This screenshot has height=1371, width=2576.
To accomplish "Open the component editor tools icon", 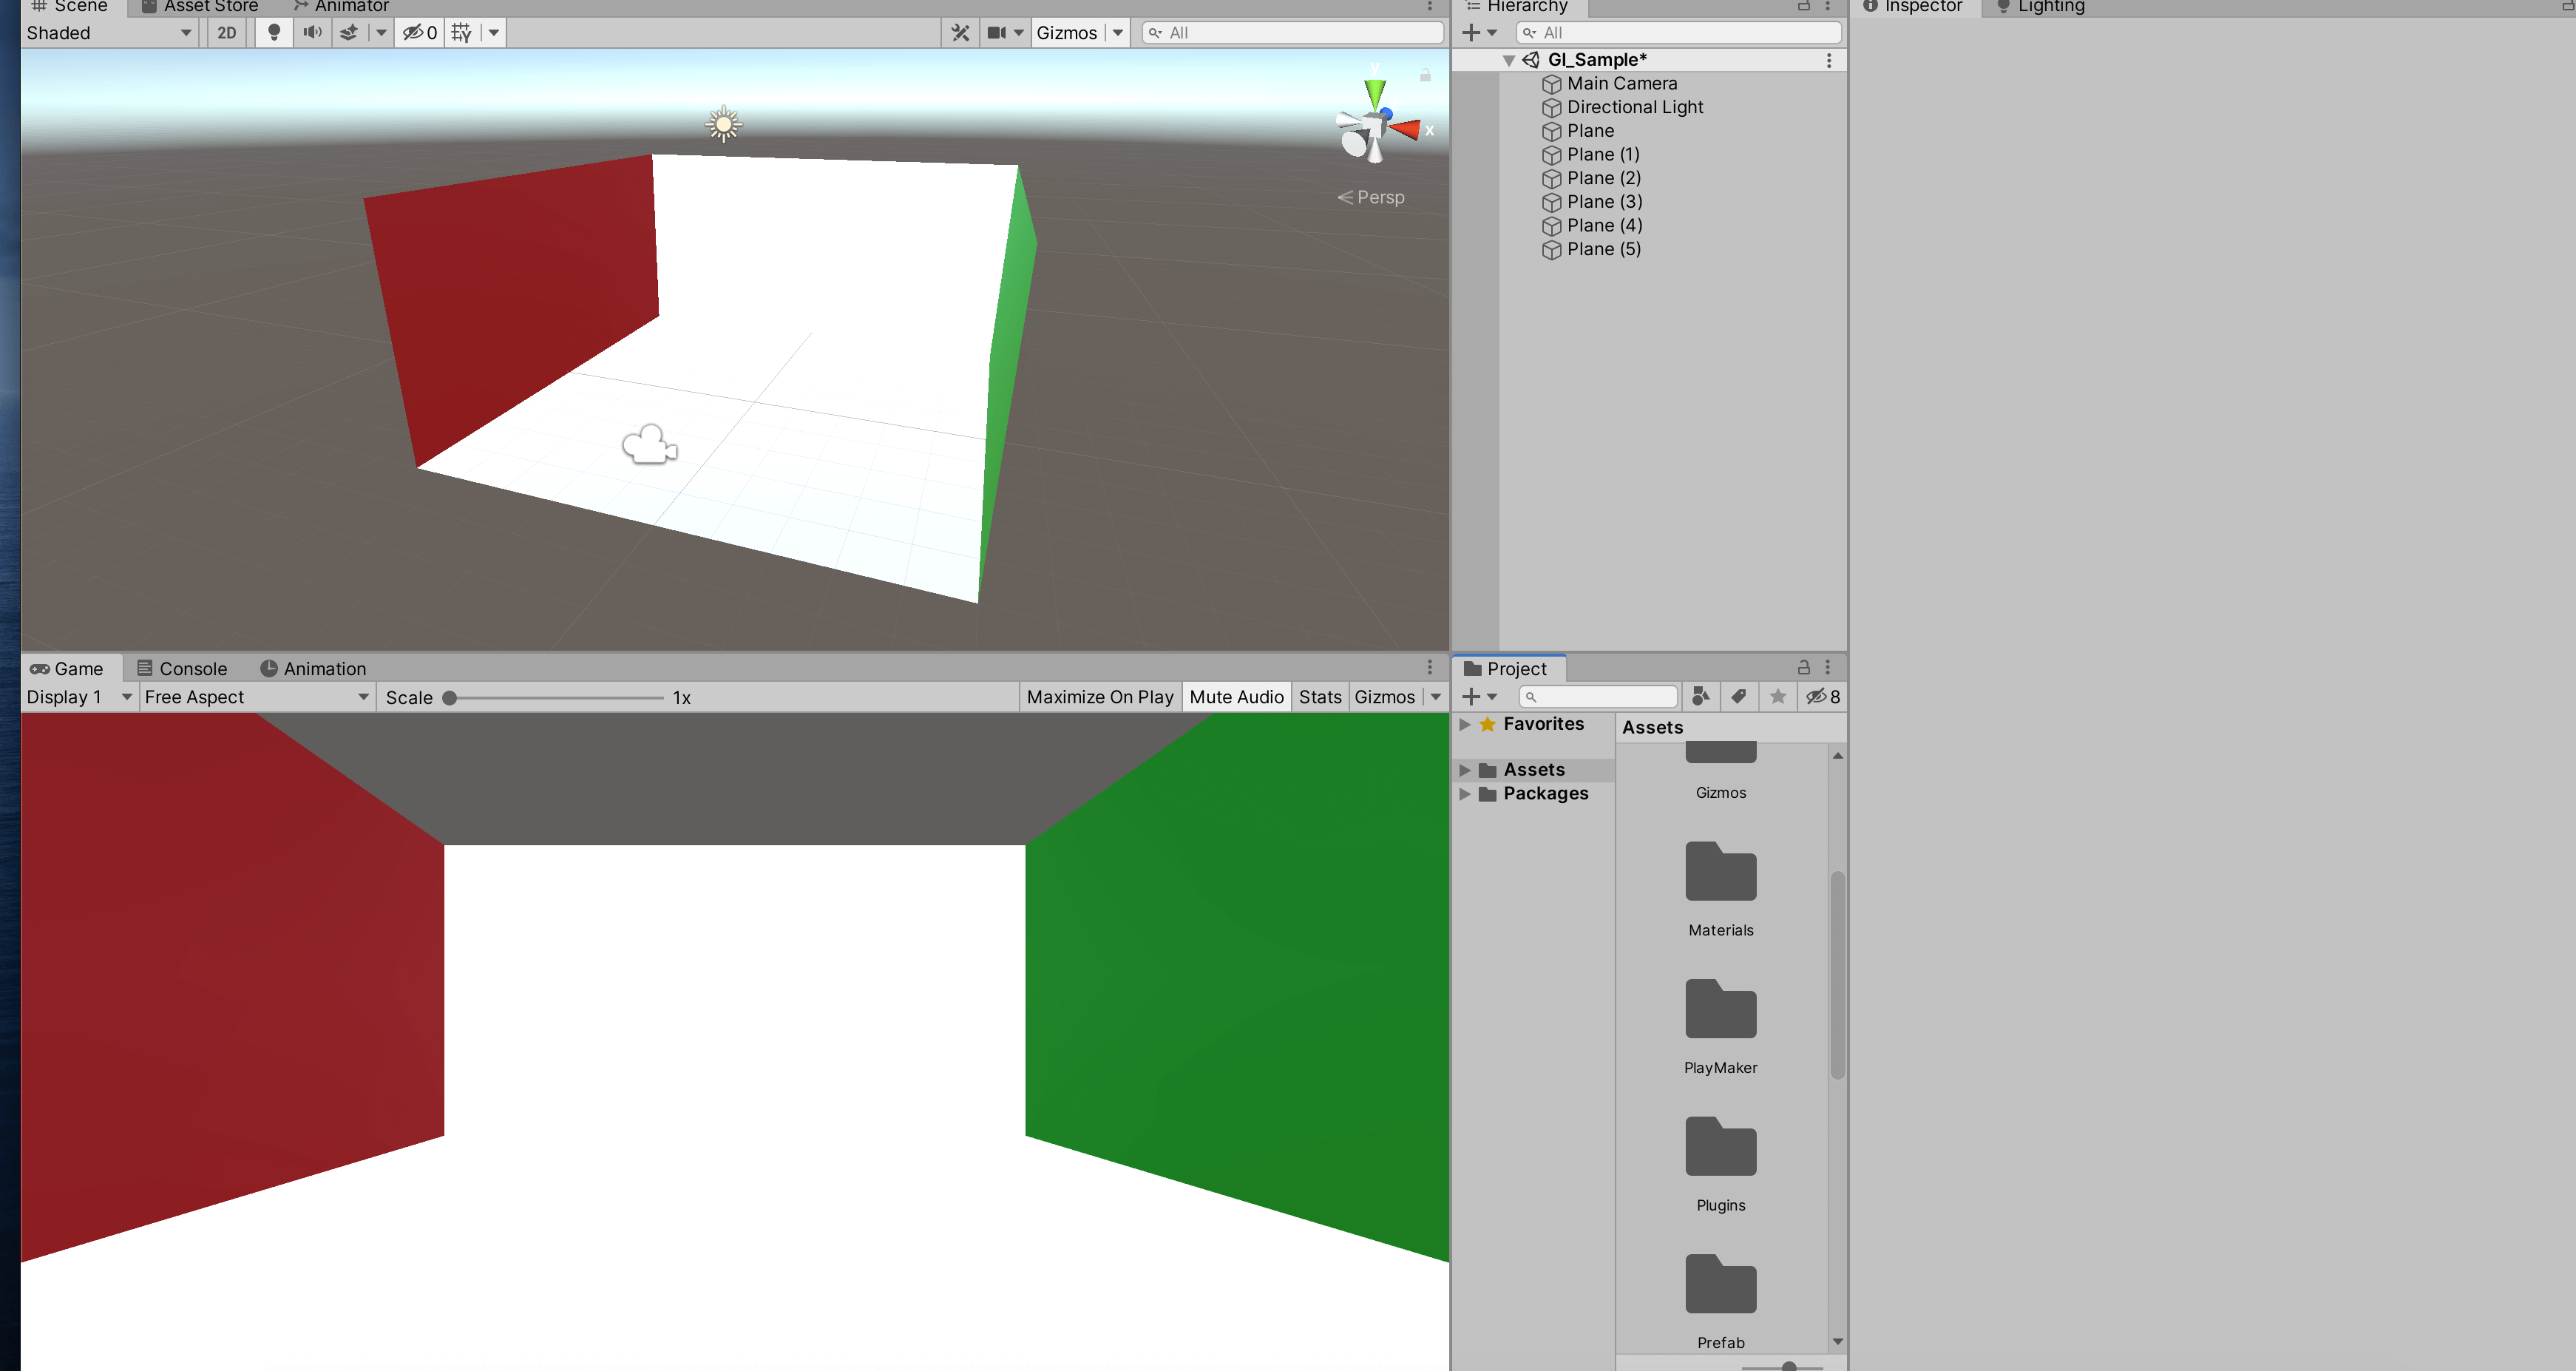I will [x=960, y=32].
